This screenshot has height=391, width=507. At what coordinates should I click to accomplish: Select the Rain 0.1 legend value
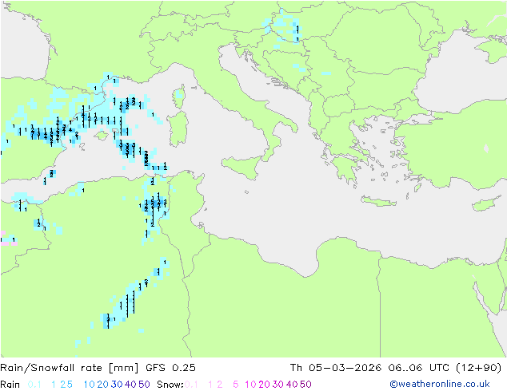click(34, 385)
